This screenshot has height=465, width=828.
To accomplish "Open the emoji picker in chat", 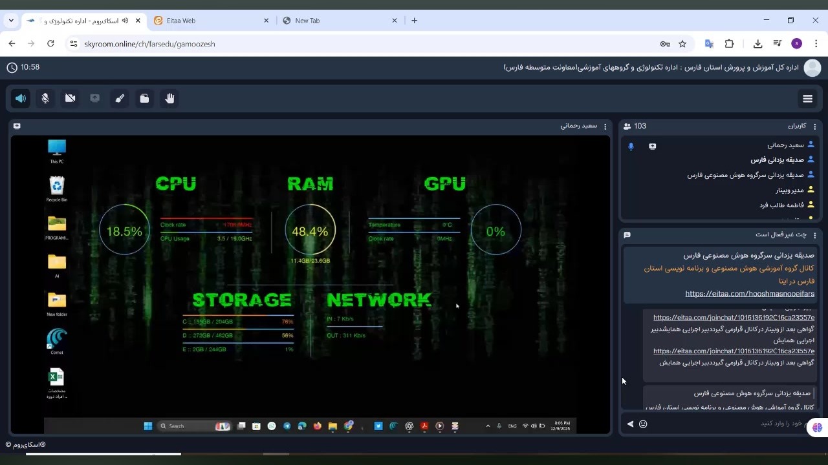I will (x=643, y=424).
